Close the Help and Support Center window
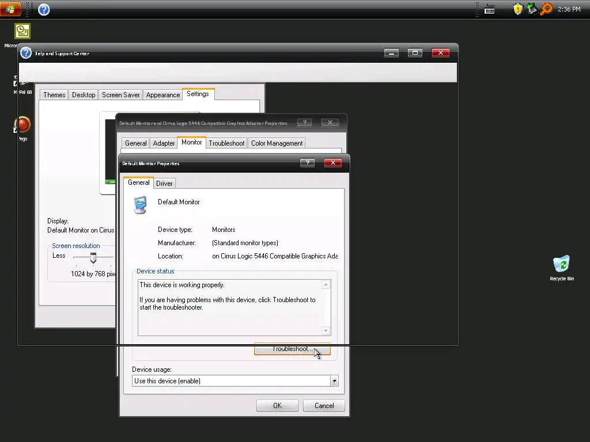Viewport: 590px width, 442px height. tap(441, 53)
